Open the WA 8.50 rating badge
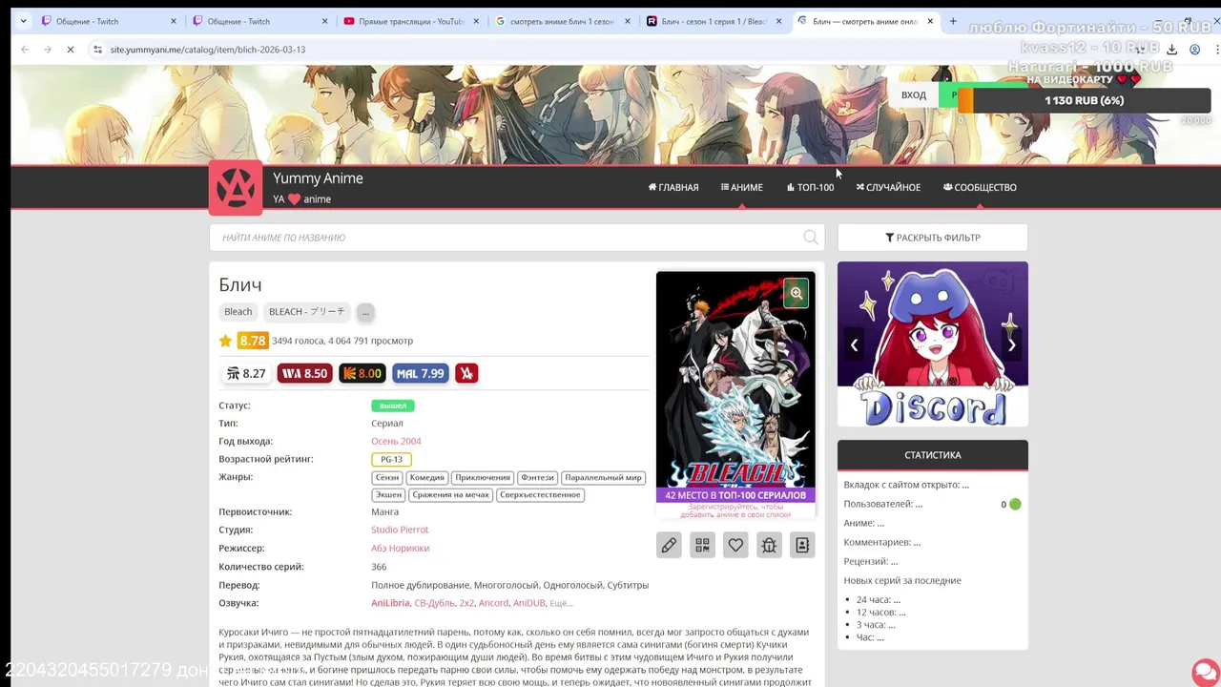The height and width of the screenshot is (687, 1221). (304, 374)
